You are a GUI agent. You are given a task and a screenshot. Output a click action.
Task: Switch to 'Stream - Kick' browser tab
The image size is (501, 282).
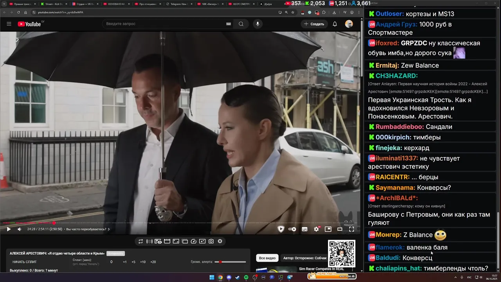click(x=53, y=4)
